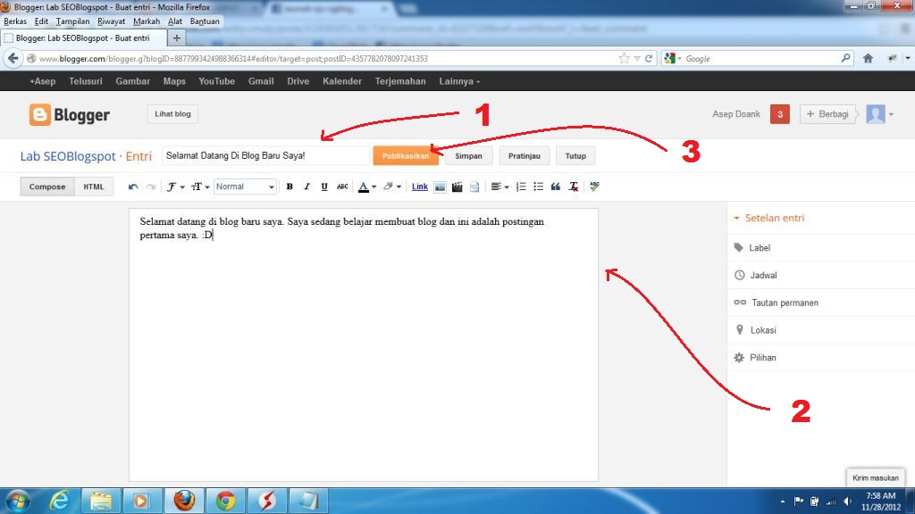Open Gmail in Google bar

coord(261,81)
